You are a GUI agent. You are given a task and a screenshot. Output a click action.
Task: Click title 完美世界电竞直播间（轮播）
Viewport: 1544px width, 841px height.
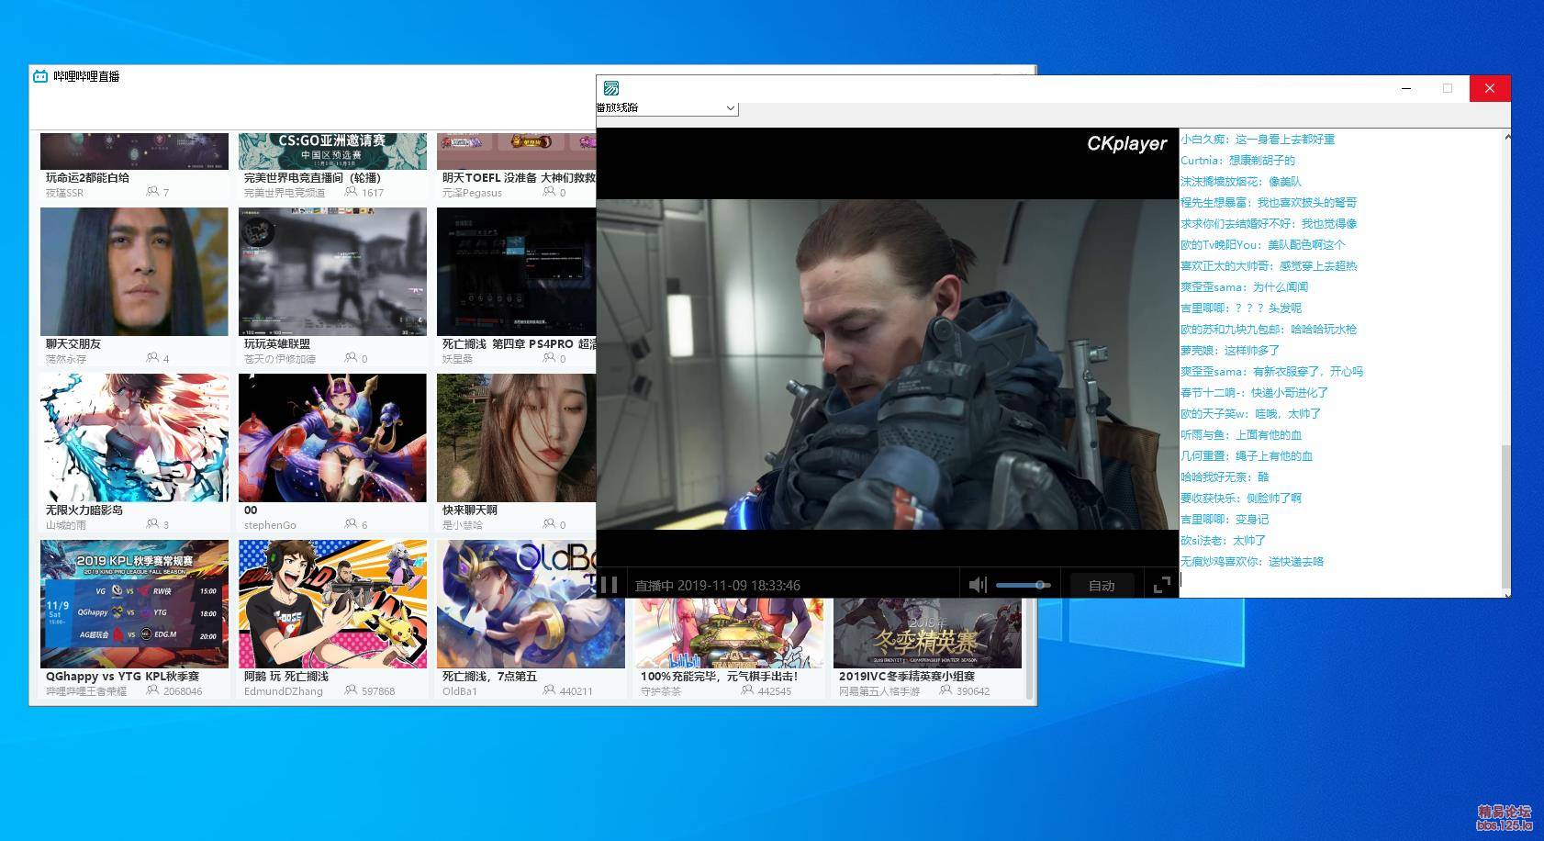click(312, 178)
